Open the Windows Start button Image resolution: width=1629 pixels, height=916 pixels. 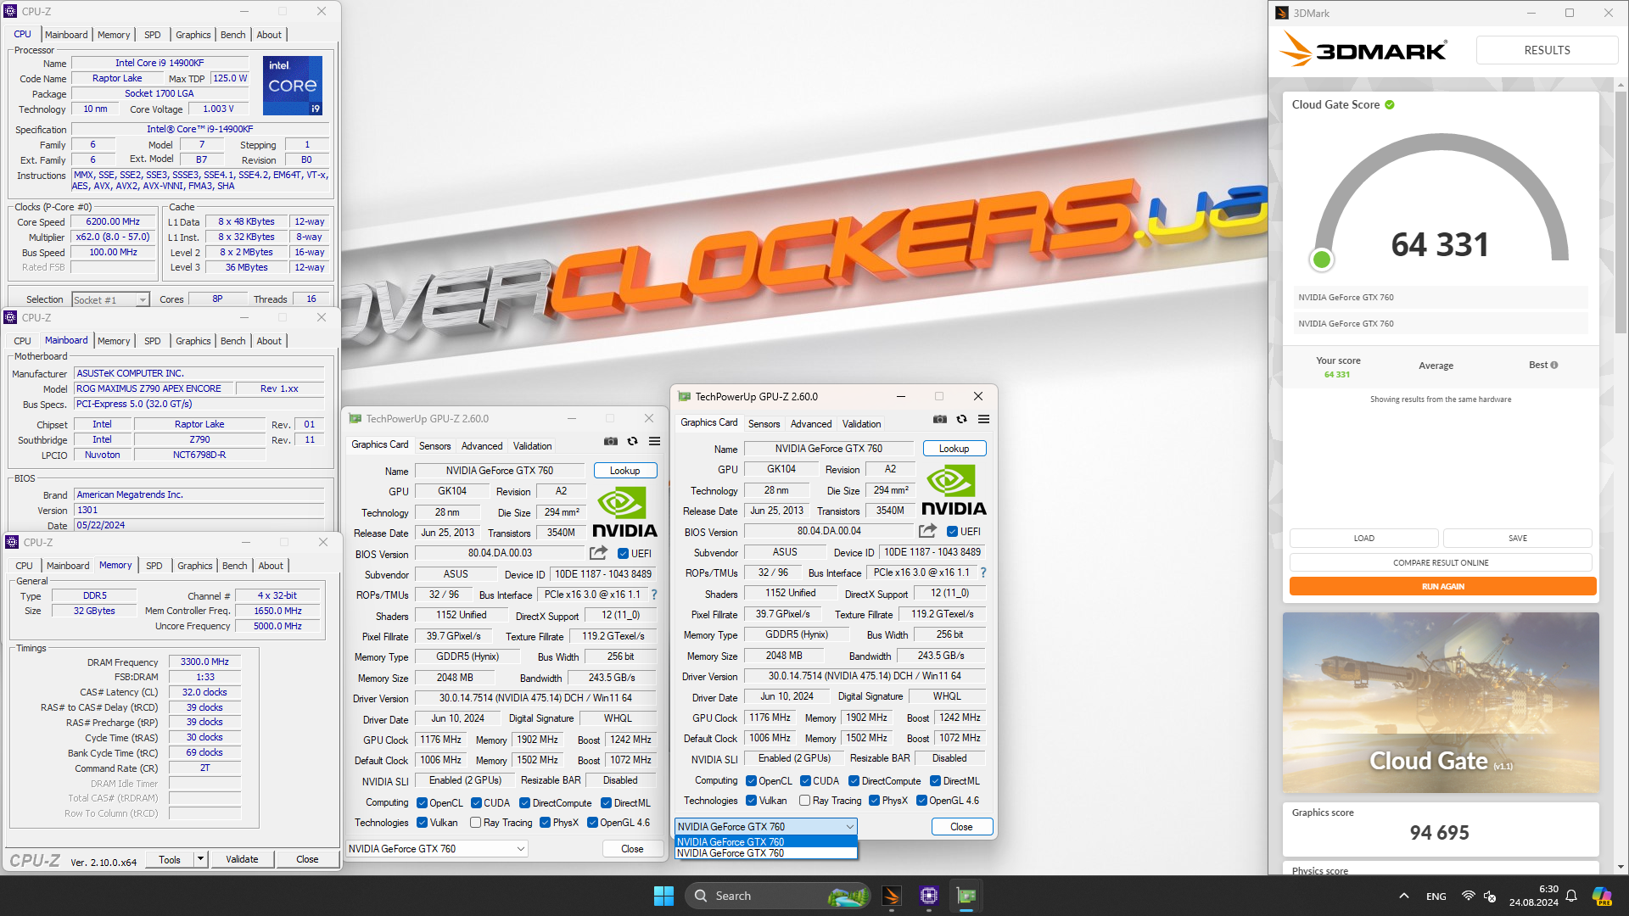pos(663,896)
